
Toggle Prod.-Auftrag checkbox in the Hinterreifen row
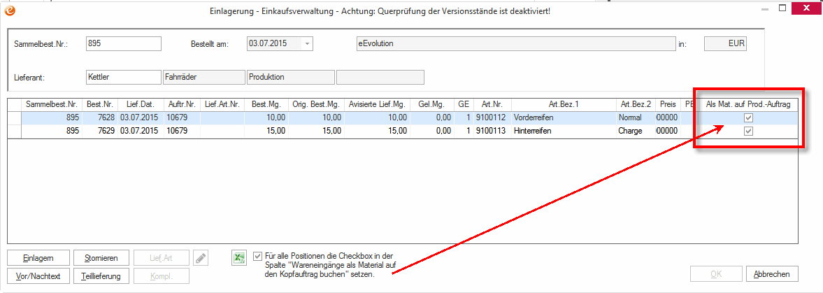pos(748,131)
